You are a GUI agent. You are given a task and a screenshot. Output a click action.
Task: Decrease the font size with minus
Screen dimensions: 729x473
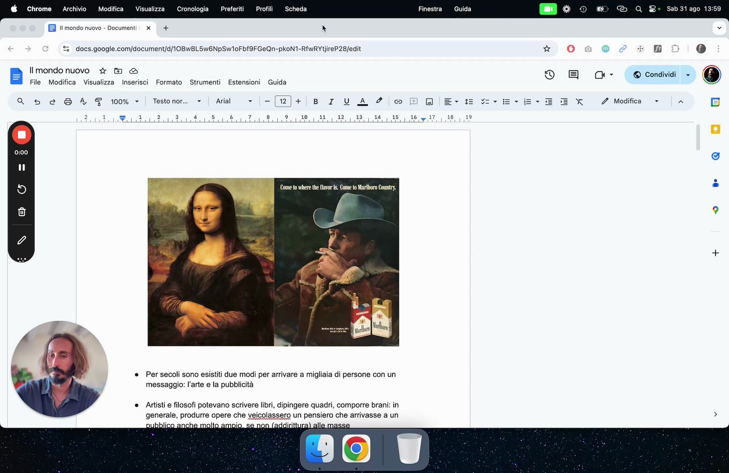click(267, 101)
